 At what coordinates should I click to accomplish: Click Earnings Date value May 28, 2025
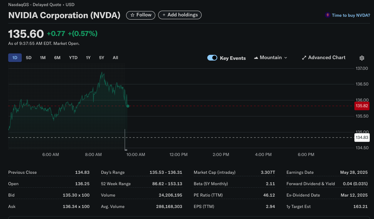(354, 172)
